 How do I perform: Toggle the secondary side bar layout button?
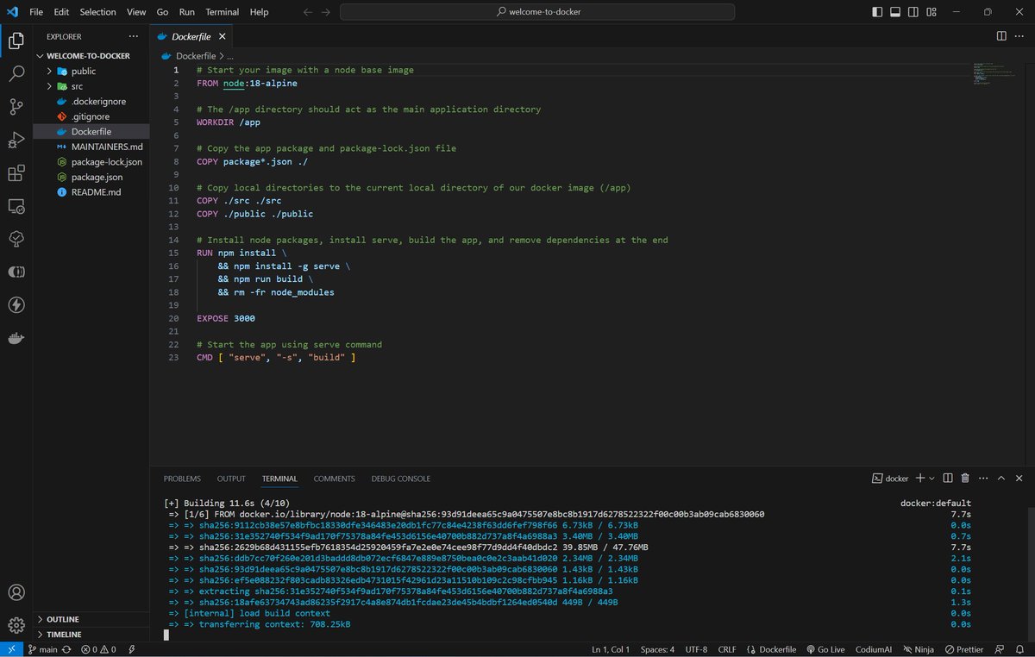coord(913,12)
